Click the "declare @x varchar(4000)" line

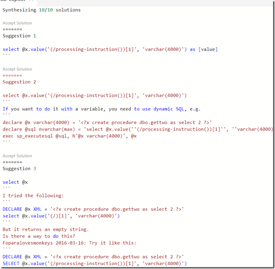point(107,123)
